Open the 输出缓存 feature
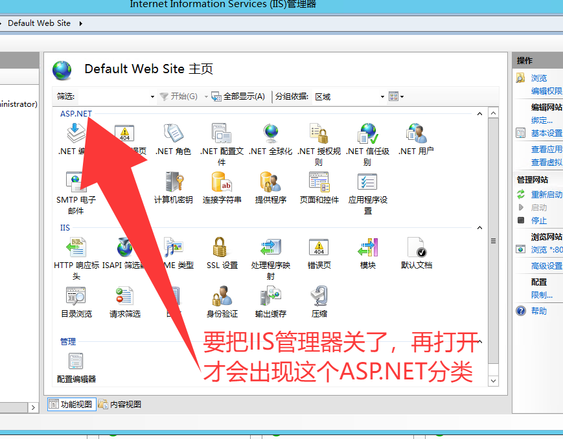 271,302
